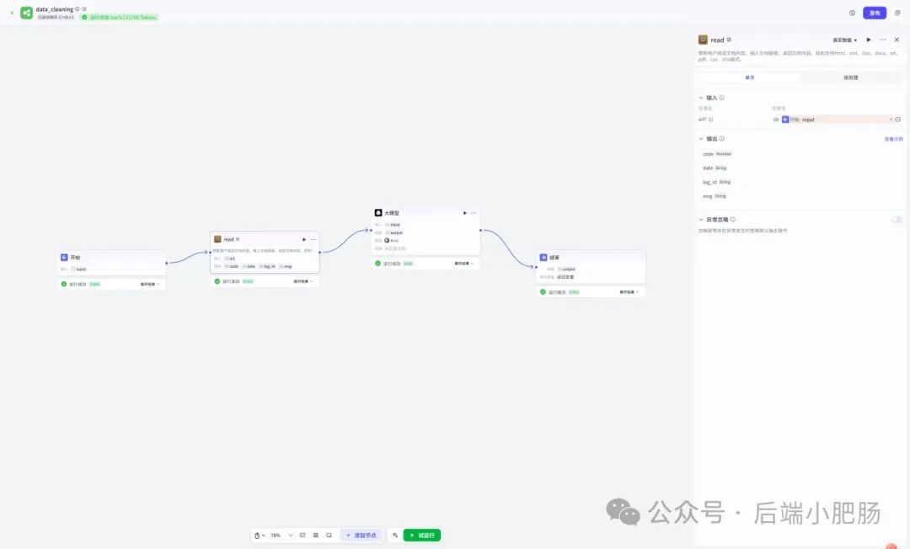Enable the 异常忽略 toggle switch
Viewport: 910px width, 549px height.
tap(897, 220)
